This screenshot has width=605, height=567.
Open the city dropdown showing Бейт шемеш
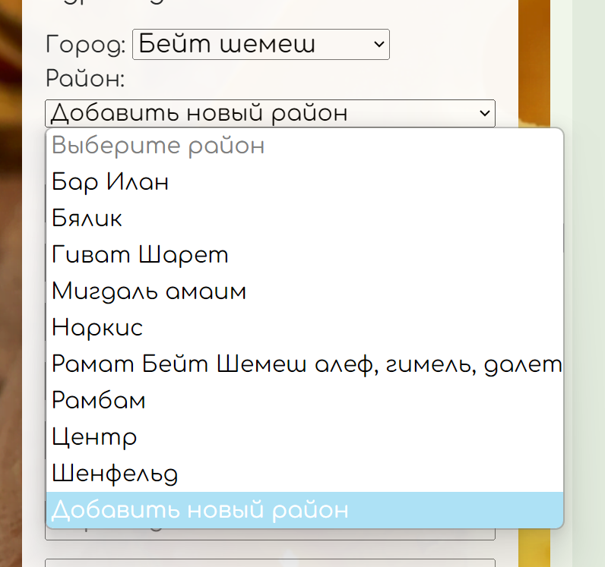[x=260, y=45]
